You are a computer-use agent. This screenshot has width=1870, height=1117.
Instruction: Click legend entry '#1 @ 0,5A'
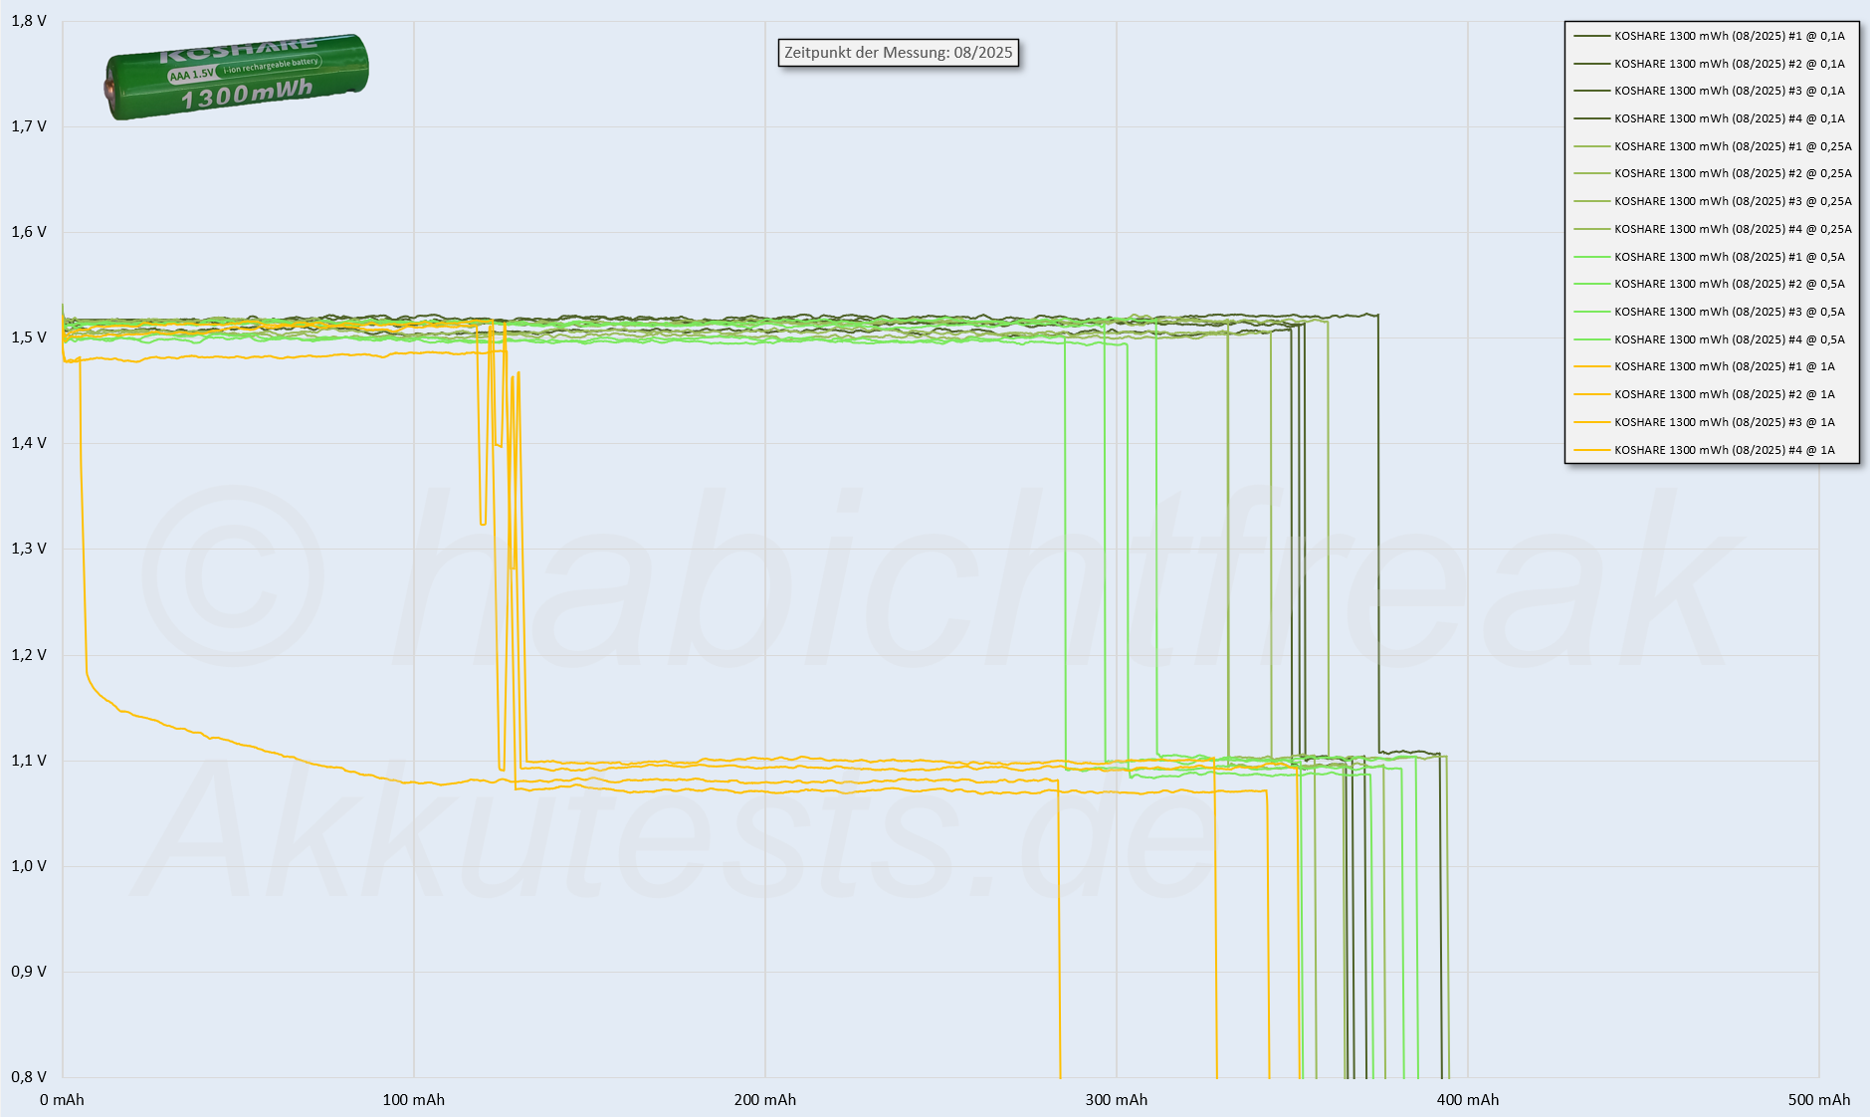[x=1712, y=257]
